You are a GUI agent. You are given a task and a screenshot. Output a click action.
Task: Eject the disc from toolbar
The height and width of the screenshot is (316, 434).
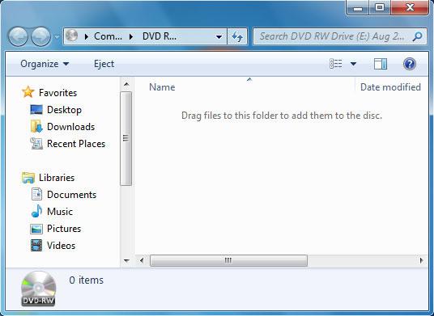tap(104, 64)
